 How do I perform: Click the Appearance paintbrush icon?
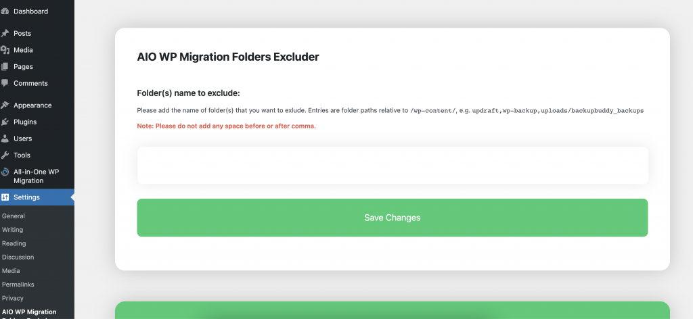pyautogui.click(x=5, y=105)
